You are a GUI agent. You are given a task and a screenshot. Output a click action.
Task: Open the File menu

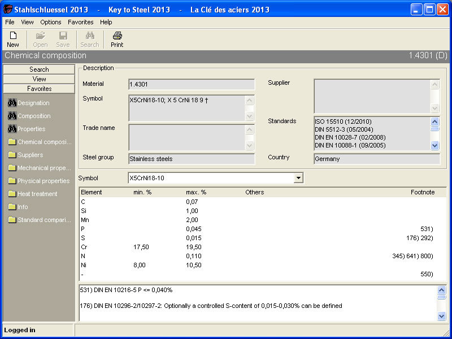click(x=10, y=22)
